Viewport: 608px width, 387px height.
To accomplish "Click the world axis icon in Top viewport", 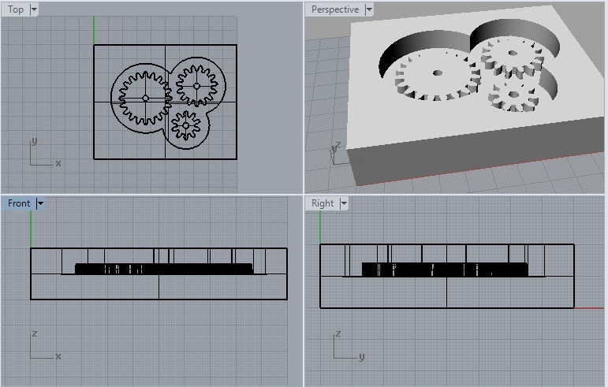I will point(45,153).
